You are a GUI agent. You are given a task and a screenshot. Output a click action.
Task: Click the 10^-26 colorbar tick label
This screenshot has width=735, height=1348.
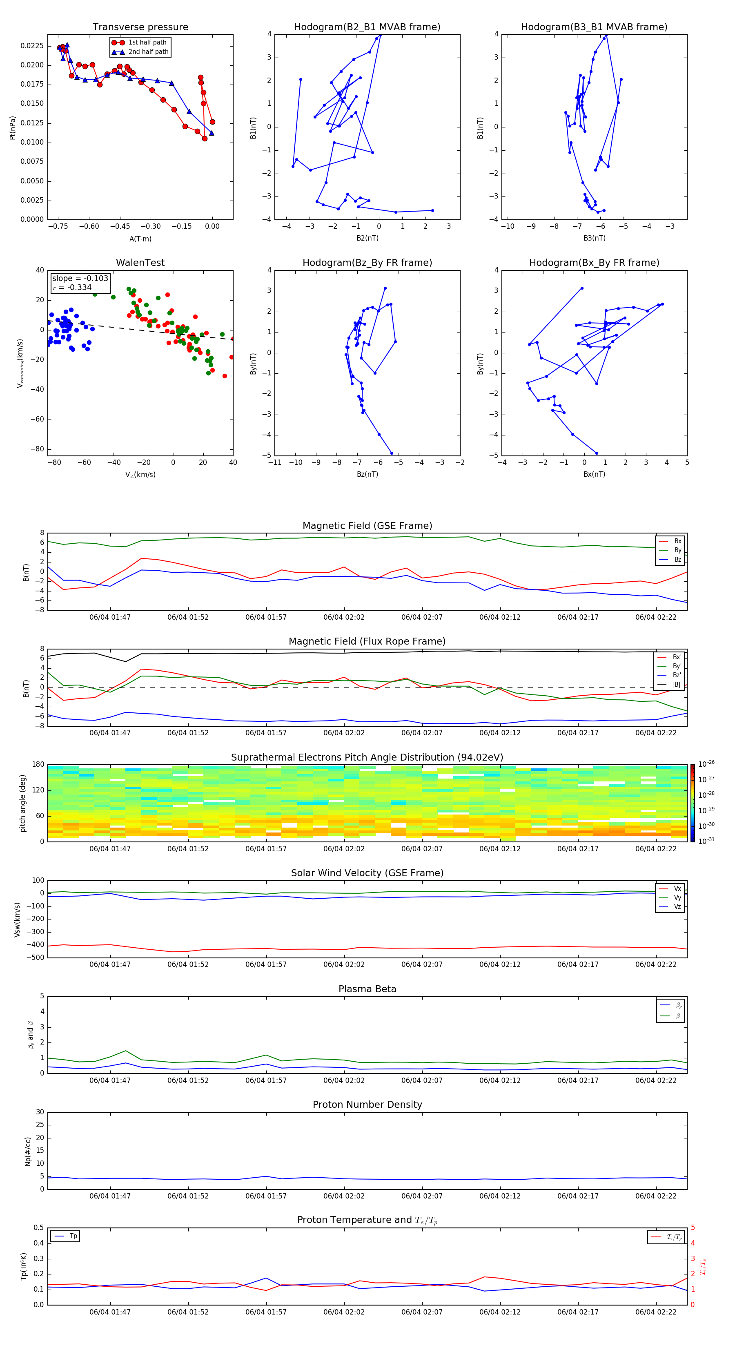click(x=706, y=764)
